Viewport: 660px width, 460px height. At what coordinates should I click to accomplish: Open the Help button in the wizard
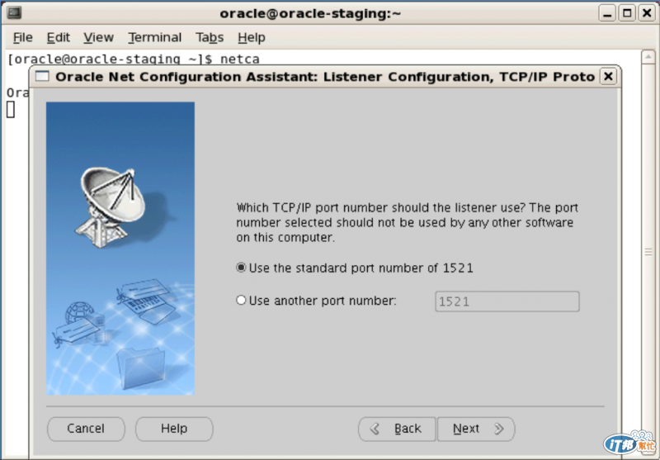pyautogui.click(x=174, y=429)
